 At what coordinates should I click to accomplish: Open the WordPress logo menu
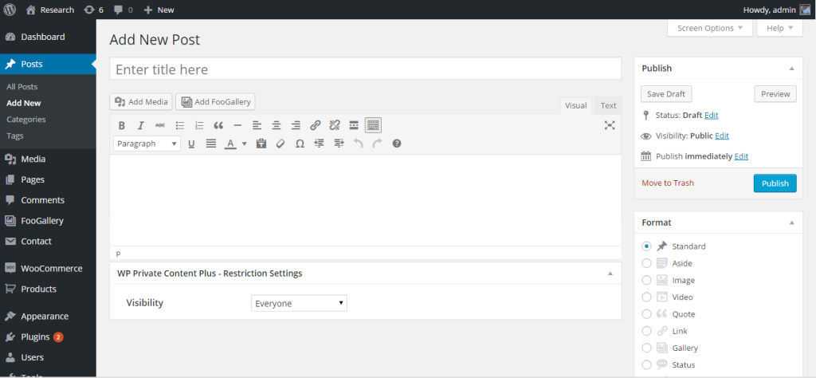[x=10, y=10]
